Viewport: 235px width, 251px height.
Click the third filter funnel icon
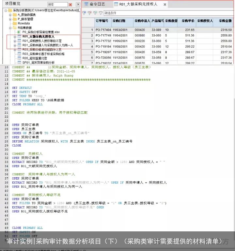95,13
